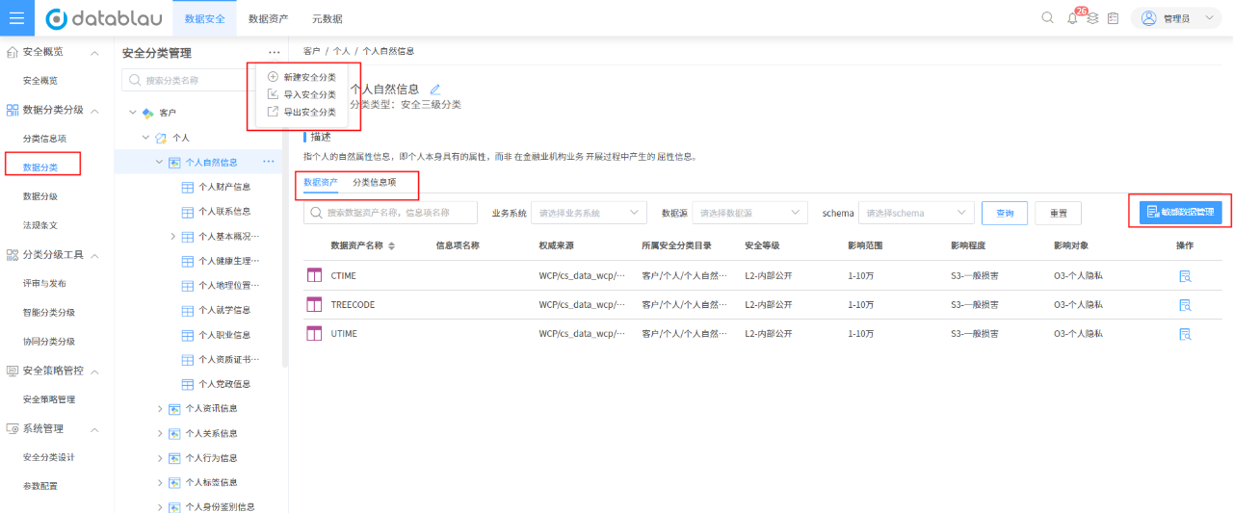View details icon for TREECODE row
This screenshot has height=513, width=1233.
click(1185, 304)
